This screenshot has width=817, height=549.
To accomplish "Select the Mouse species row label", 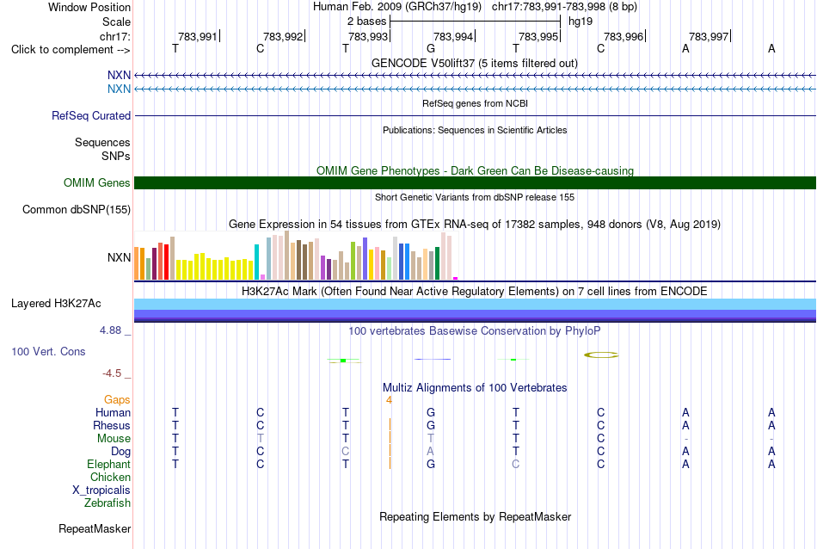I will pyautogui.click(x=114, y=439).
